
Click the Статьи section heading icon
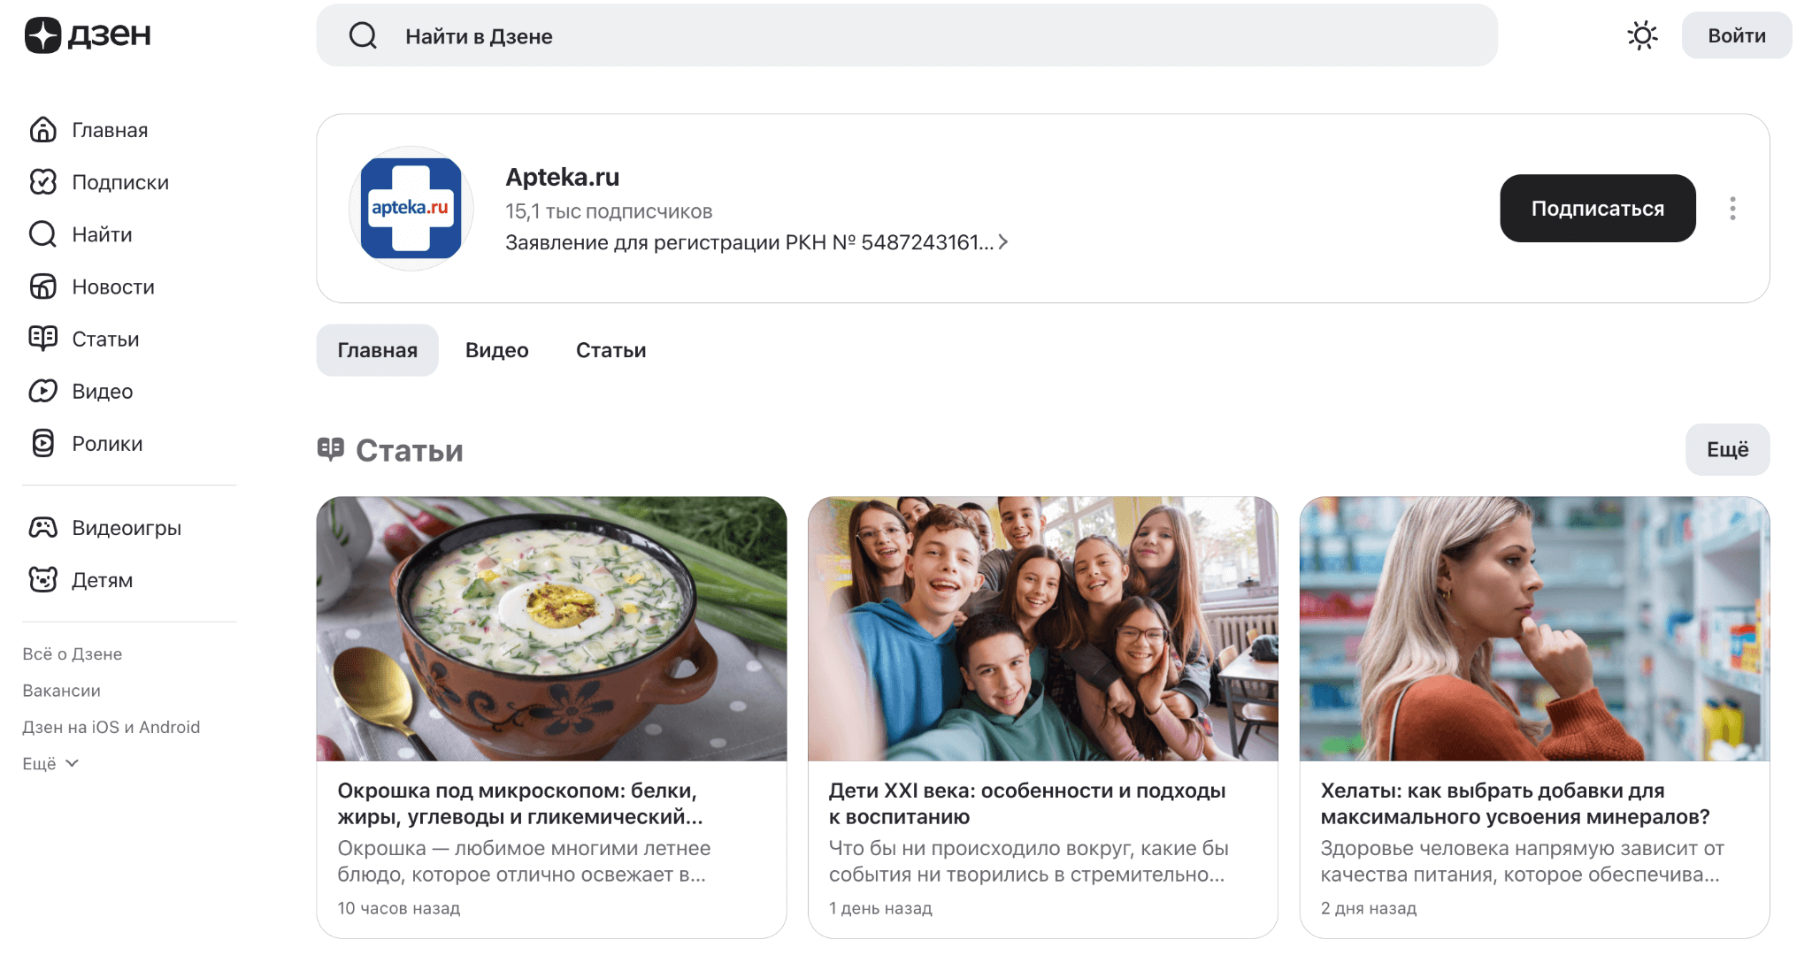click(x=331, y=449)
